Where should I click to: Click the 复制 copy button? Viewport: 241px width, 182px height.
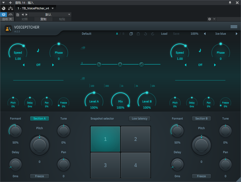pyautogui.click(x=43, y=19)
